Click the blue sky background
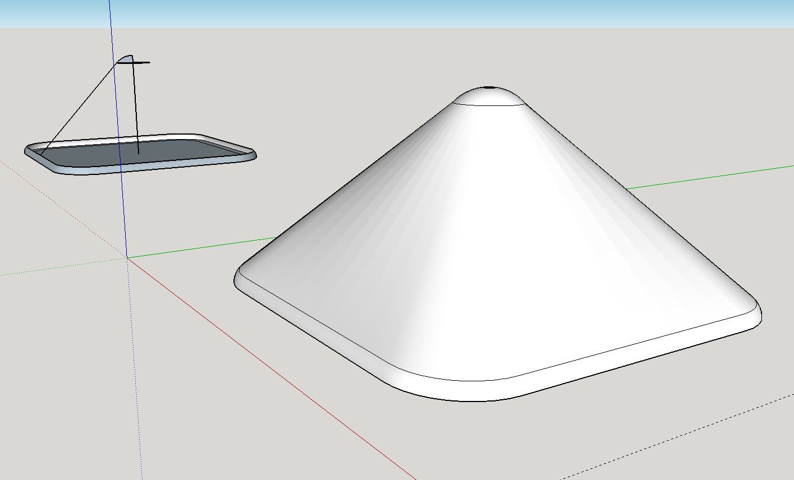 click(393, 12)
